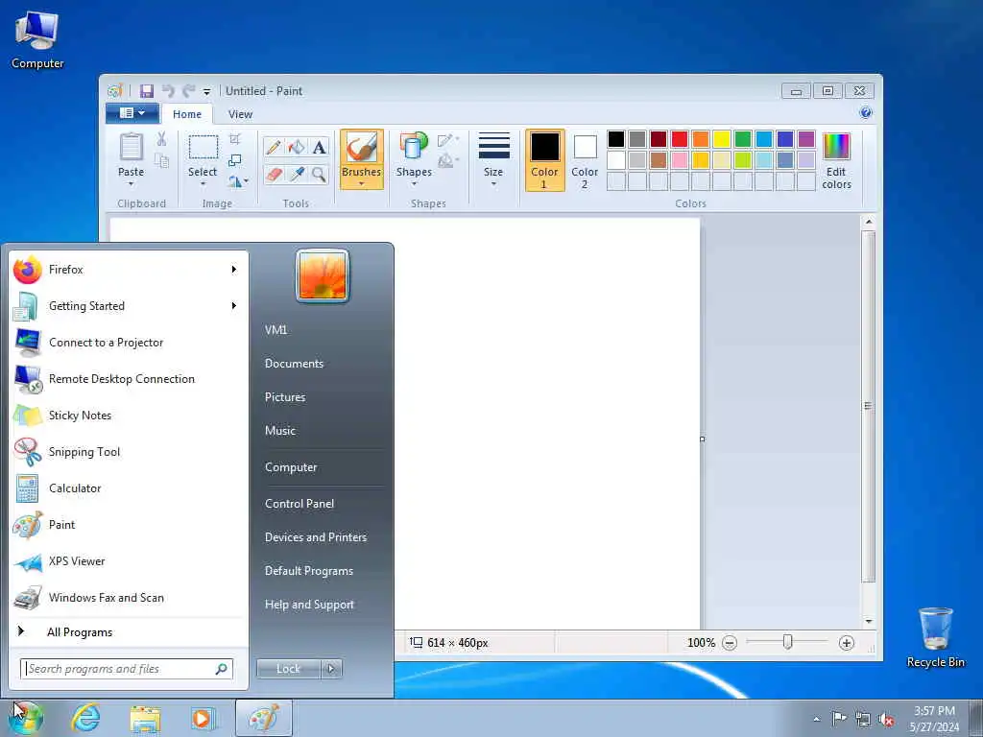Select Color 1 foreground box

pyautogui.click(x=545, y=160)
